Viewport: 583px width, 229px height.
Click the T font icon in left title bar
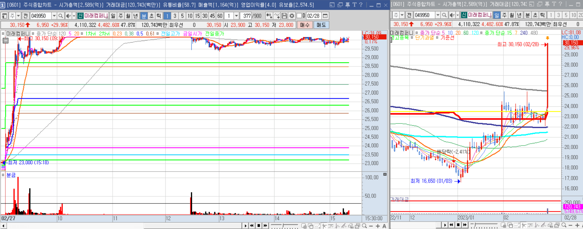click(x=355, y=5)
